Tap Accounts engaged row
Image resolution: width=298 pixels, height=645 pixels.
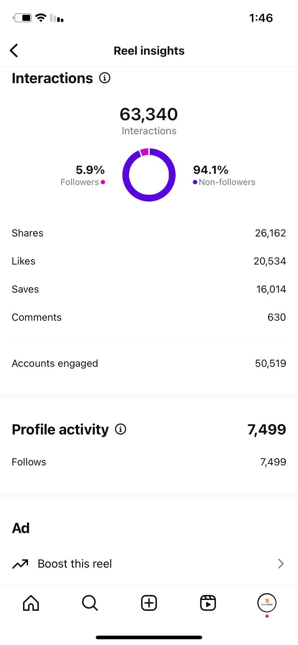point(149,364)
